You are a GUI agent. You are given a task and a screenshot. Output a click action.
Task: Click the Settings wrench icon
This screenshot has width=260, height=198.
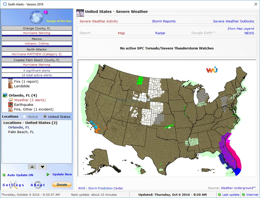point(13,185)
